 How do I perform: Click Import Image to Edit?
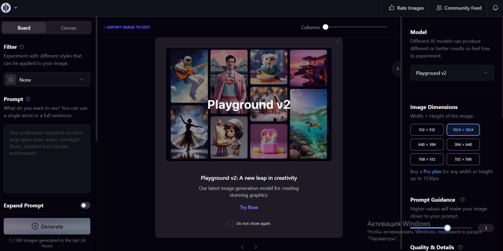coord(127,27)
